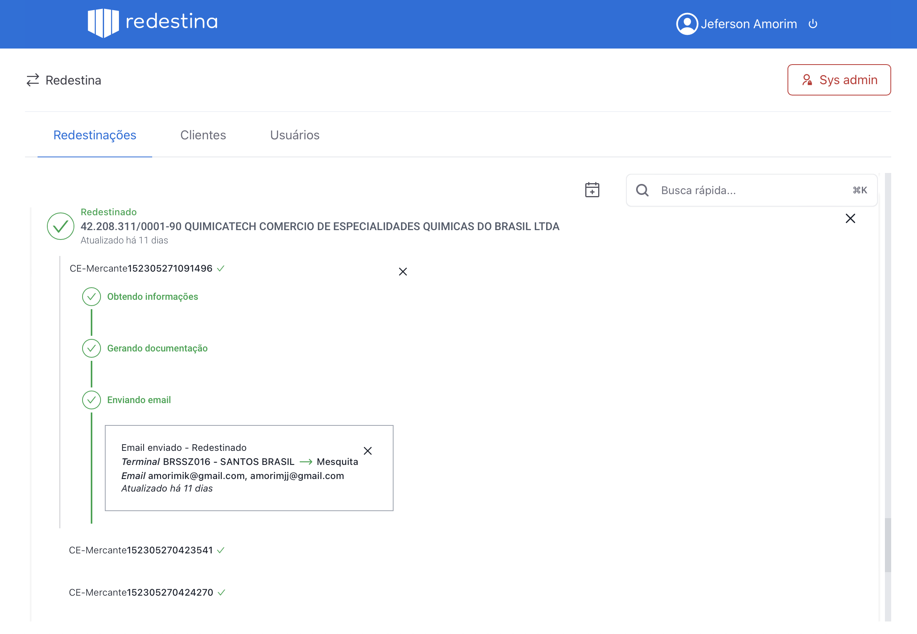Collapse the CE-Mercante152305271091496 details via its X
This screenshot has width=917, height=634.
[x=403, y=271]
